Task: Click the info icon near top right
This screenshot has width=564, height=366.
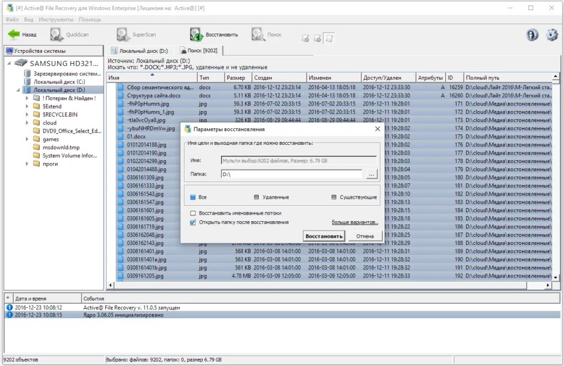Action: pos(532,34)
